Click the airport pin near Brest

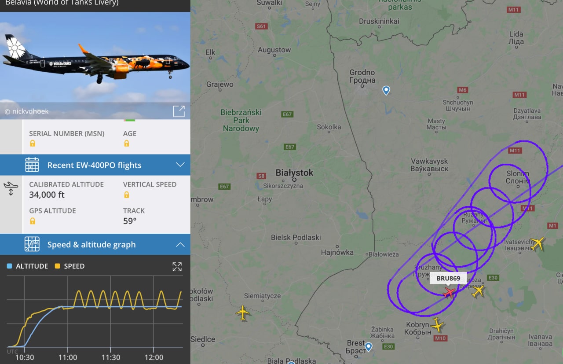[369, 347]
